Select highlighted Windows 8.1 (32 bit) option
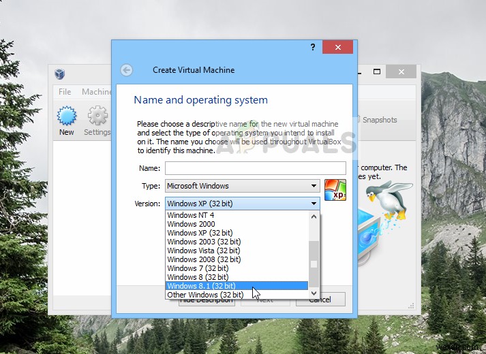The height and width of the screenshot is (354, 486). click(x=237, y=286)
